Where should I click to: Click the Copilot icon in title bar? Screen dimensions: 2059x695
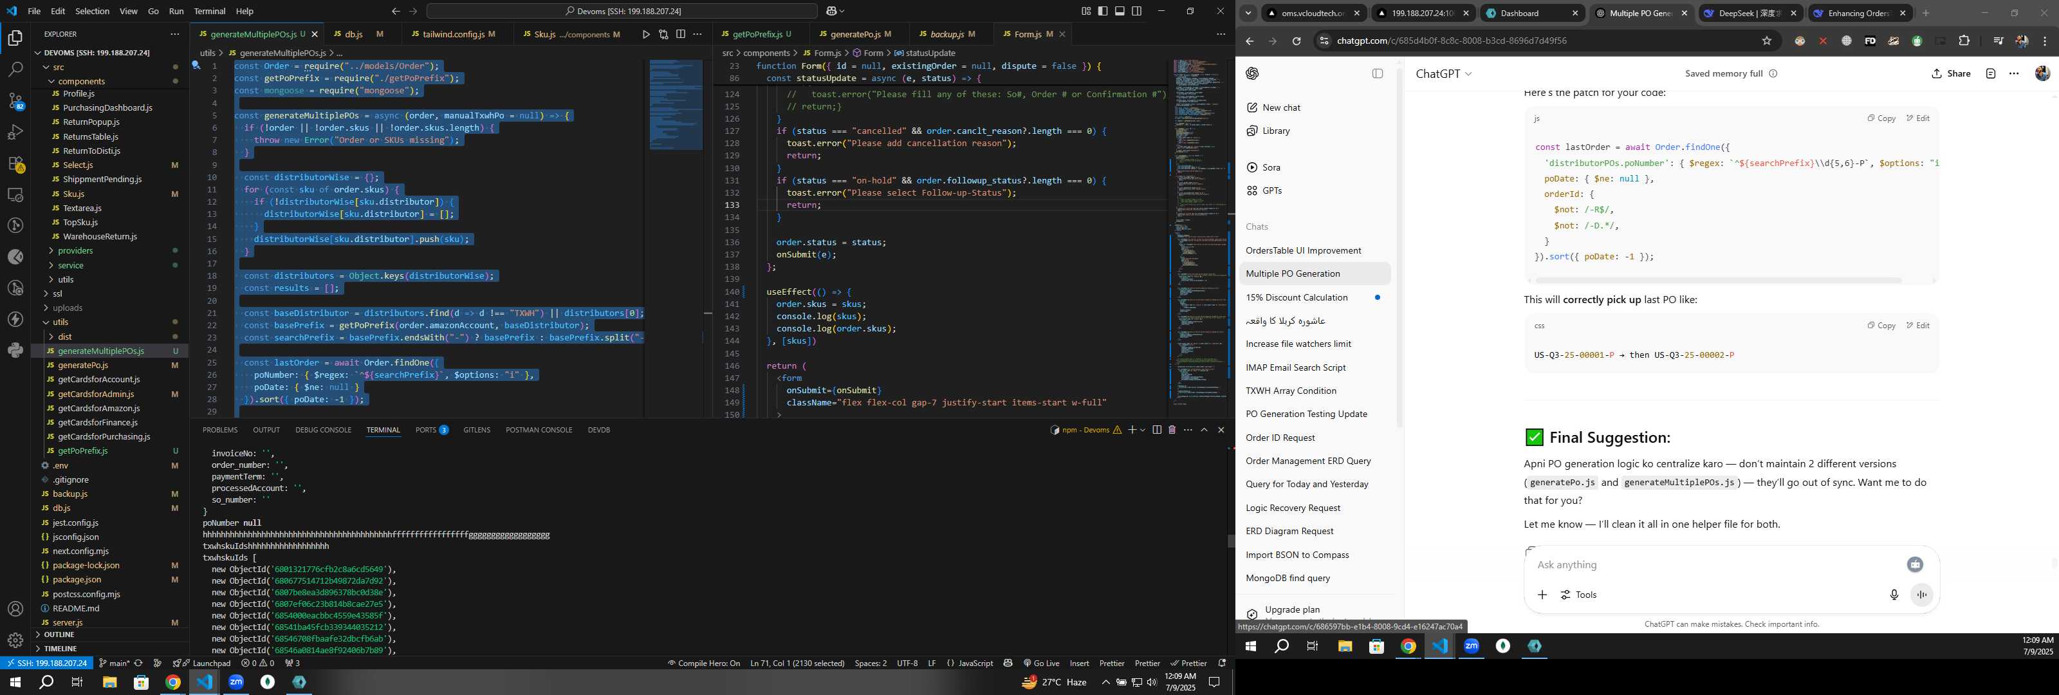click(831, 11)
